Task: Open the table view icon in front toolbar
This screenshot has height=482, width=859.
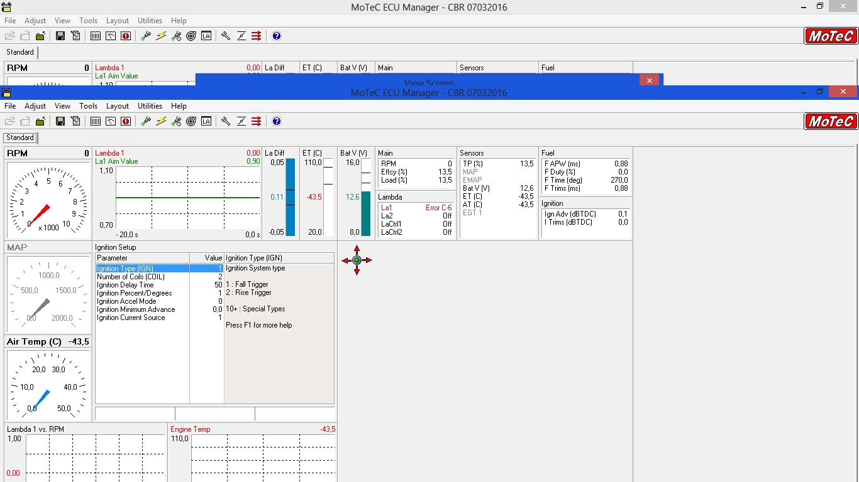Action: [x=96, y=121]
